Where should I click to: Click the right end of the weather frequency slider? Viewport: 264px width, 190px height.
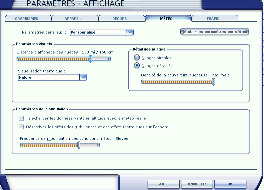(x=98, y=145)
